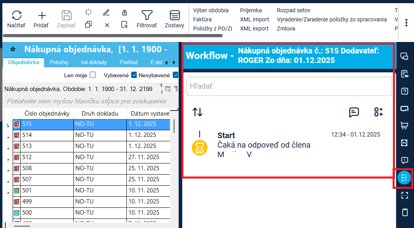This screenshot has height=228, width=414.
Task: Open the three-dot overflow menu
Action: (x=406, y=23)
